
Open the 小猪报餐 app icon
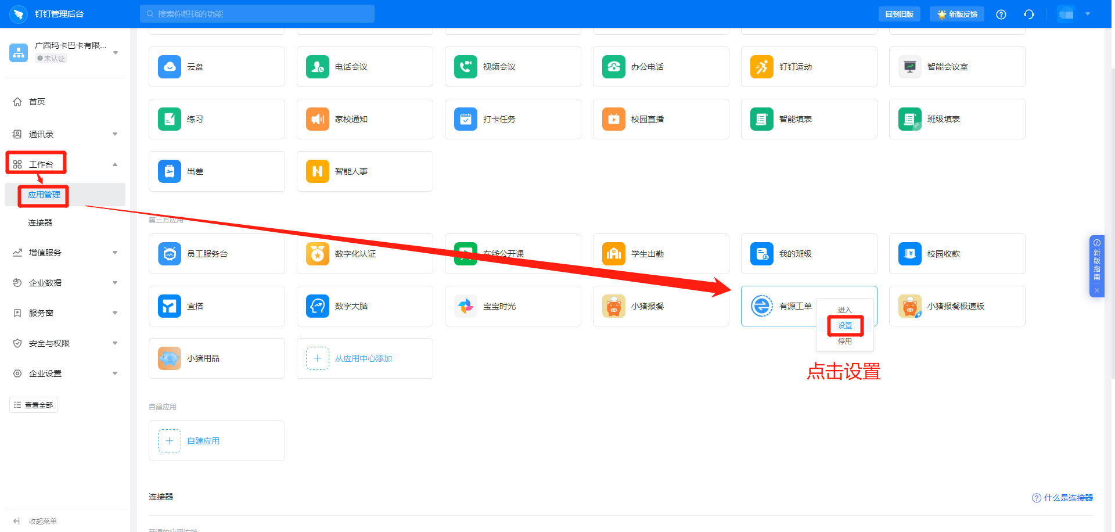(614, 306)
